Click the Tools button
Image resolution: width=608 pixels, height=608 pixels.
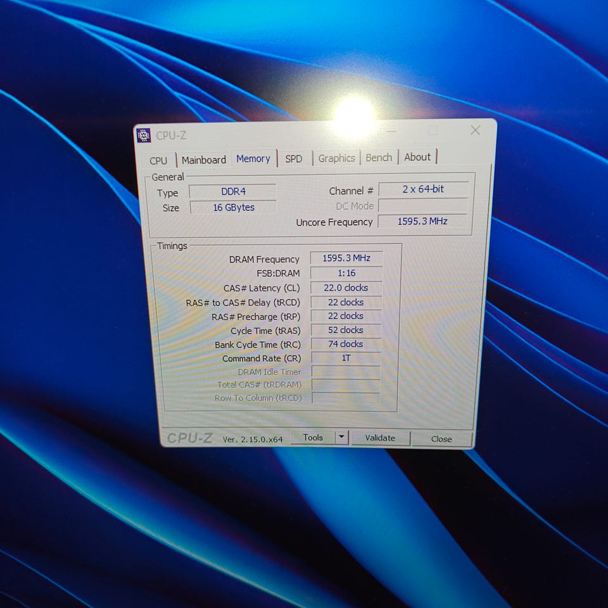coord(313,438)
